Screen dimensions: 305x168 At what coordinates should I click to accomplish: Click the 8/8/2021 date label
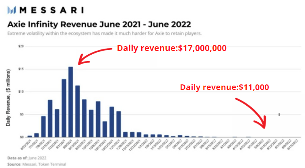point(68,144)
